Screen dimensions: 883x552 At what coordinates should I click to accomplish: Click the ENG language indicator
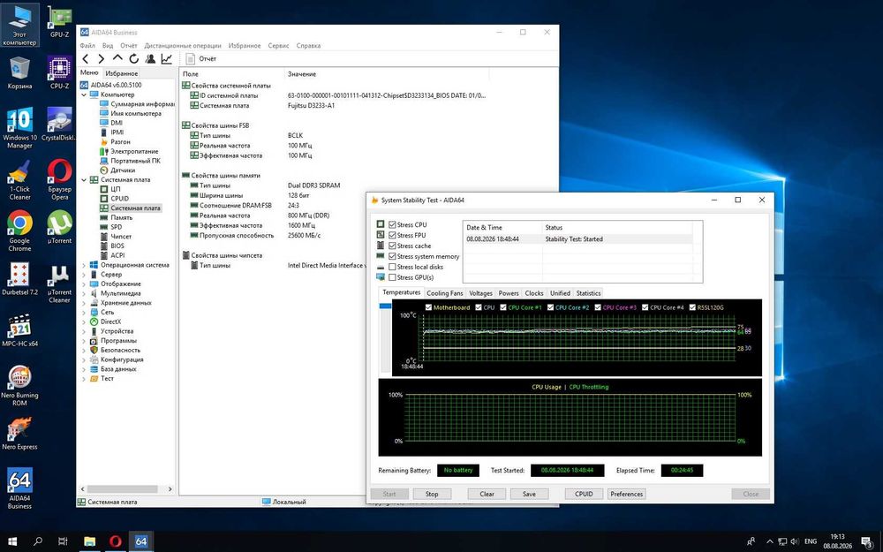tap(811, 541)
